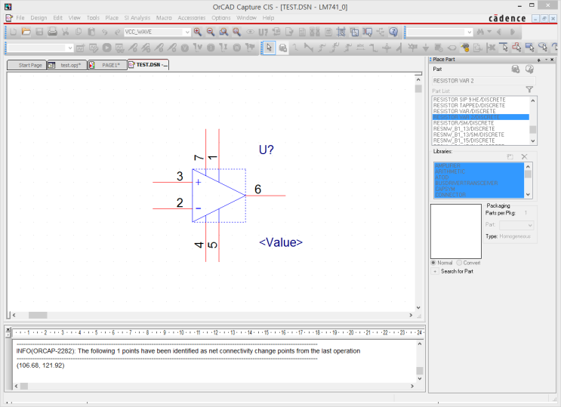The height and width of the screenshot is (407, 561).
Task: Click the RESISTOR VAR 2 part name field
Action: [x=484, y=81]
